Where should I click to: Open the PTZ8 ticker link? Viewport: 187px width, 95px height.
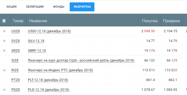(x=16, y=80)
